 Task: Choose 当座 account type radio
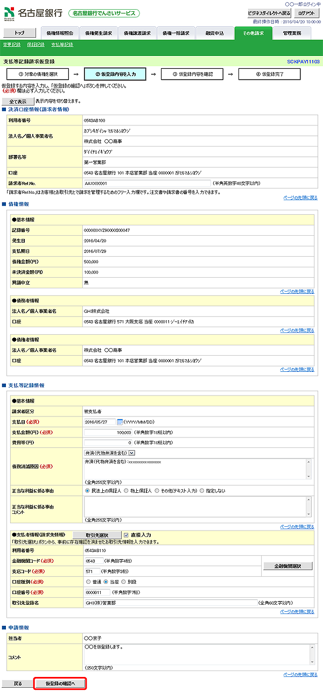[x=107, y=582]
